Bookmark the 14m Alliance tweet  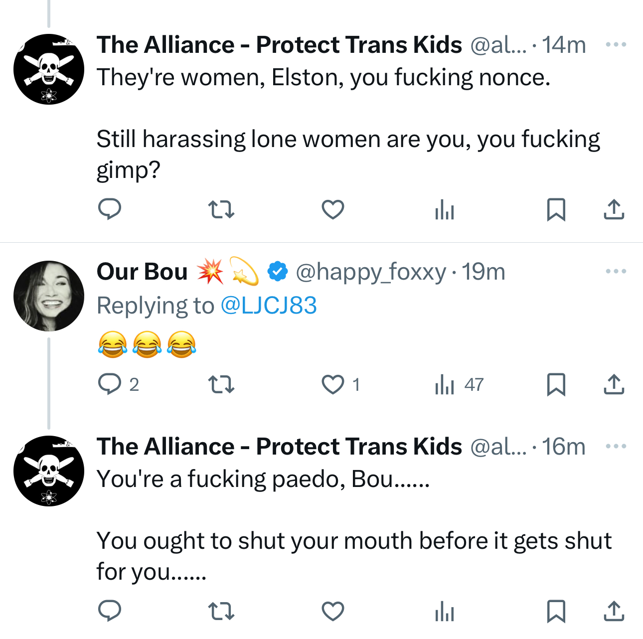point(556,209)
